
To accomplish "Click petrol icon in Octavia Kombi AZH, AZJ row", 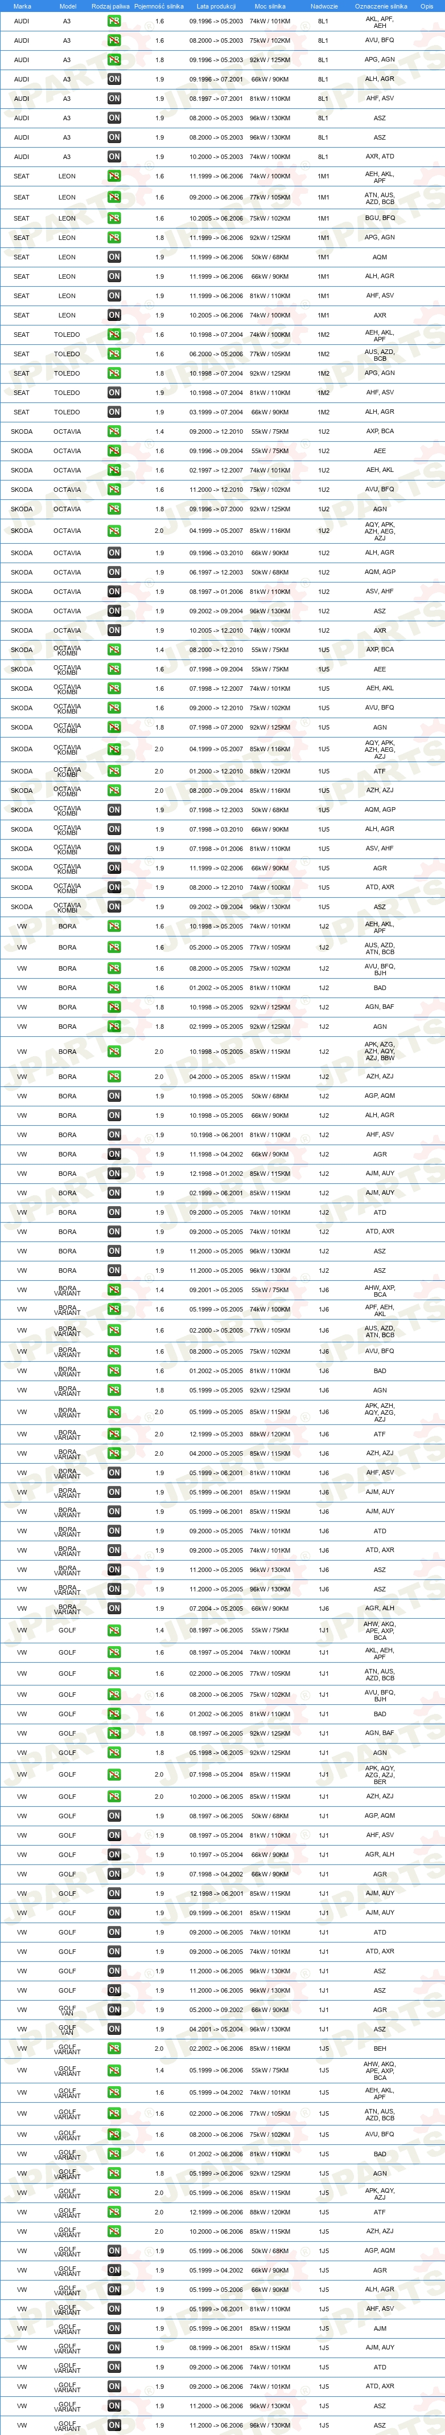I will 113,790.
